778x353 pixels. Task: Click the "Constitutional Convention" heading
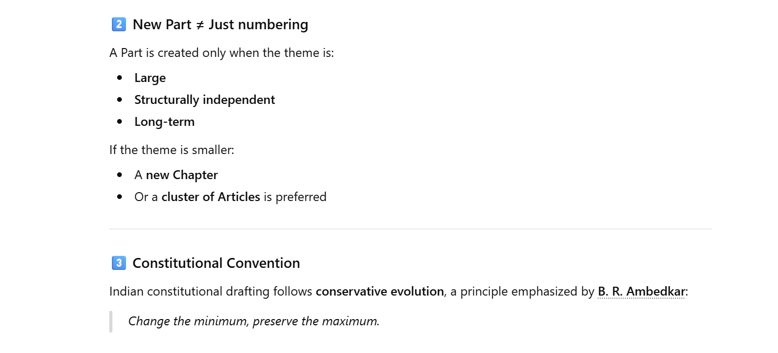coord(216,263)
